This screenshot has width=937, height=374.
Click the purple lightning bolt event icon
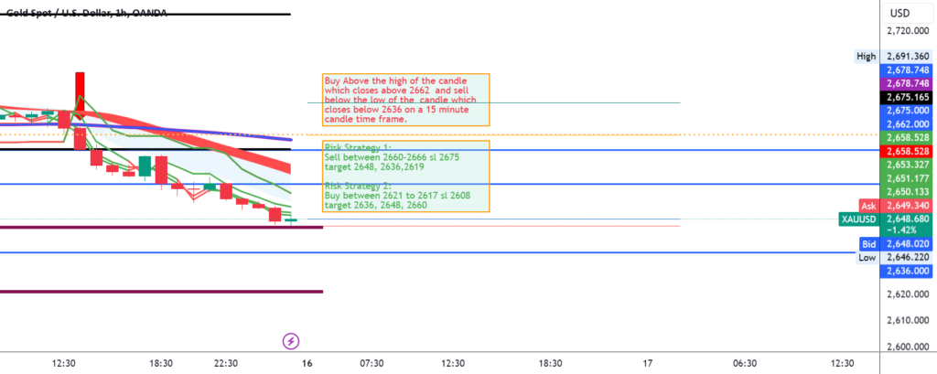[291, 341]
